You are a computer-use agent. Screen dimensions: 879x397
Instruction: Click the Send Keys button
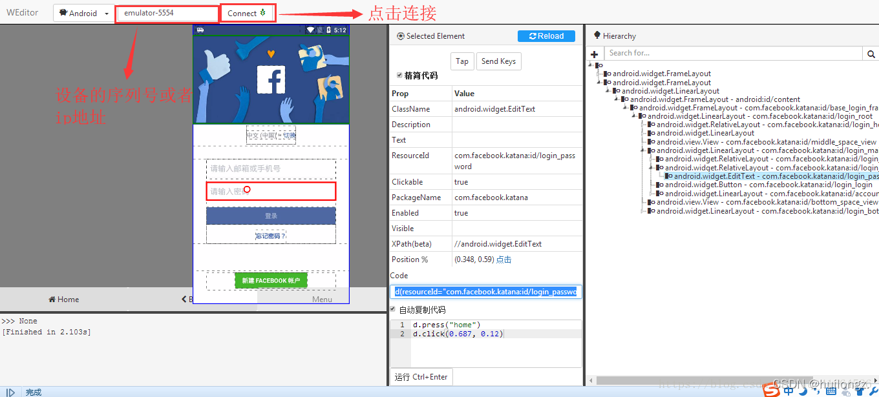point(499,61)
